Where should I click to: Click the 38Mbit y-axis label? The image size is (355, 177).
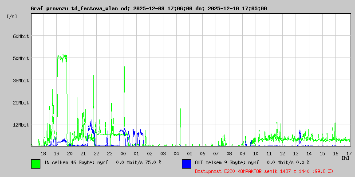pos(20,81)
